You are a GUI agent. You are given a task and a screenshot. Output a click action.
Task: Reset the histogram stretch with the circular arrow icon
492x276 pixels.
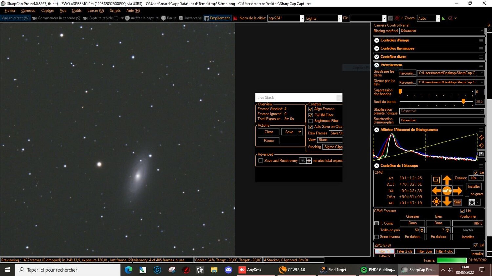click(482, 146)
